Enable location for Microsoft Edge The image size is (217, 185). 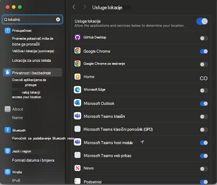tap(204, 91)
